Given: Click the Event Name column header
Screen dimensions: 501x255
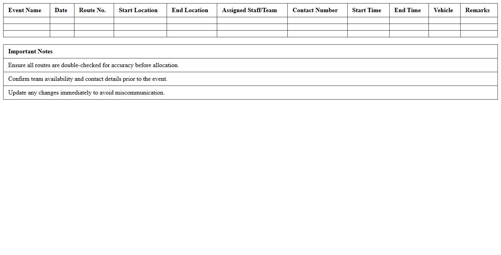Looking at the screenshot, I should click(x=25, y=10).
